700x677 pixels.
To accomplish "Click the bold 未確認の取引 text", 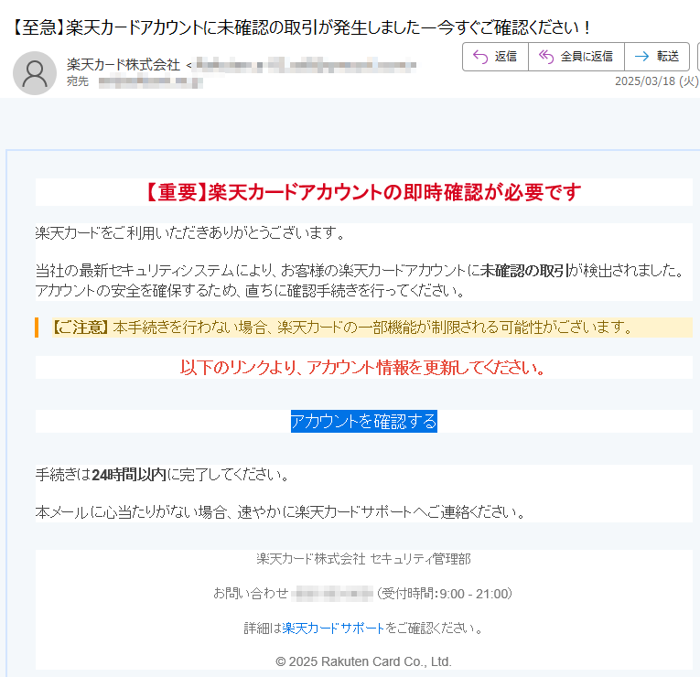I will [525, 271].
